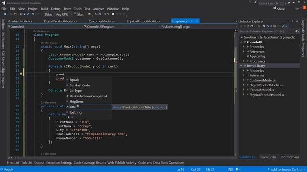
Task: Expand the Program.cs tree node
Action: click(x=244, y=61)
